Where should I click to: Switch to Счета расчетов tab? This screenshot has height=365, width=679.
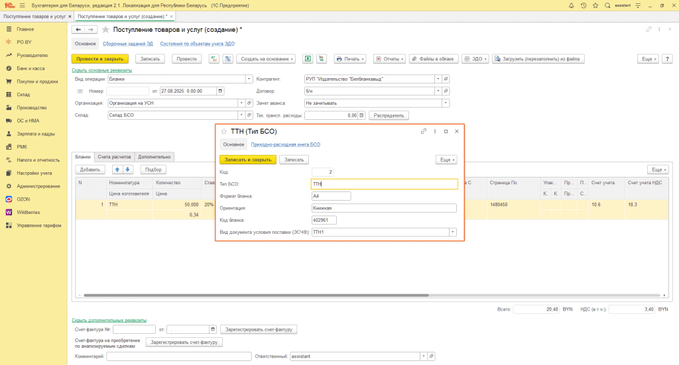[x=114, y=157]
